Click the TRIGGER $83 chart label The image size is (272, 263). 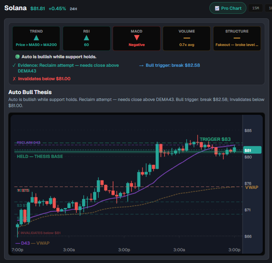click(215, 139)
